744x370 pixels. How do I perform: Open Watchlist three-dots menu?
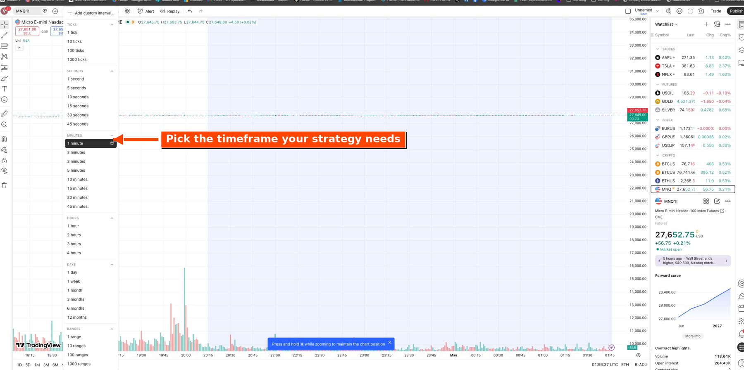pos(728,24)
